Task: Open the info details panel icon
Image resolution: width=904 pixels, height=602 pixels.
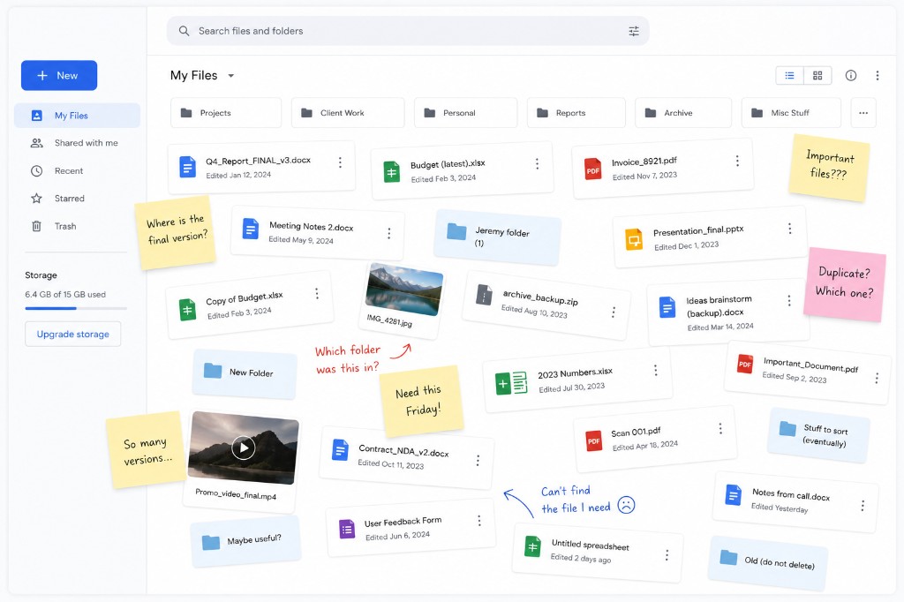Action: point(851,76)
